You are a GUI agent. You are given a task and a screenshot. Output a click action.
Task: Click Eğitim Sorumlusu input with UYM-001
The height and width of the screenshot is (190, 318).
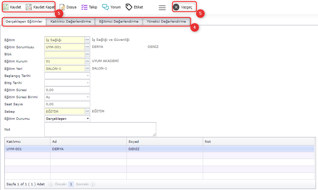[x=64, y=47]
